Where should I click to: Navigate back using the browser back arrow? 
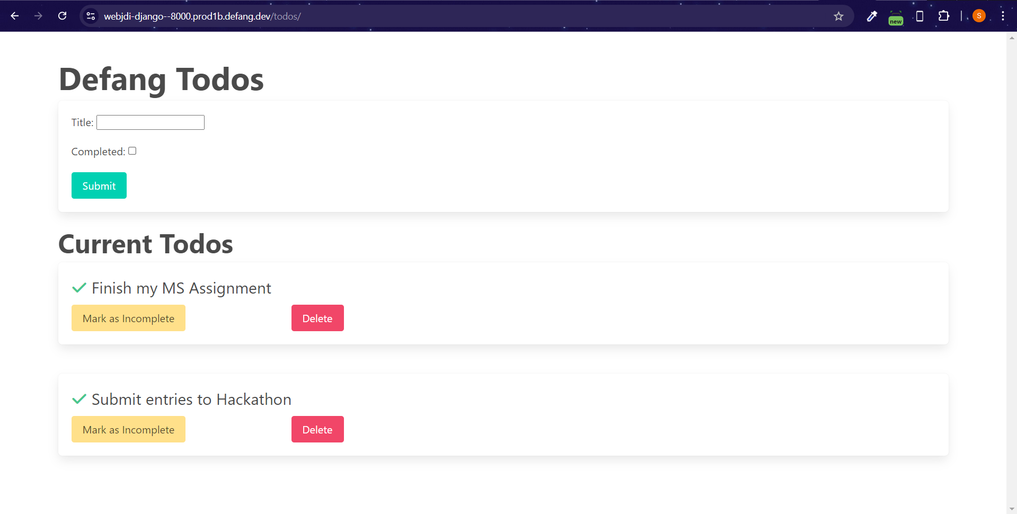(x=14, y=16)
